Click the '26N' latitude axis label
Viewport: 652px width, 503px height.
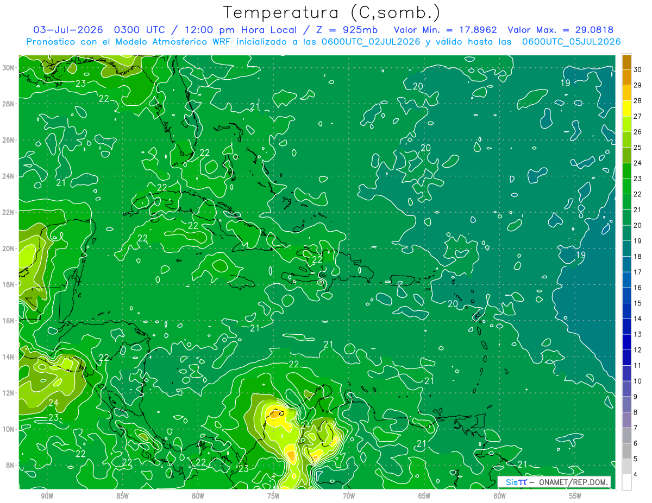8,140
